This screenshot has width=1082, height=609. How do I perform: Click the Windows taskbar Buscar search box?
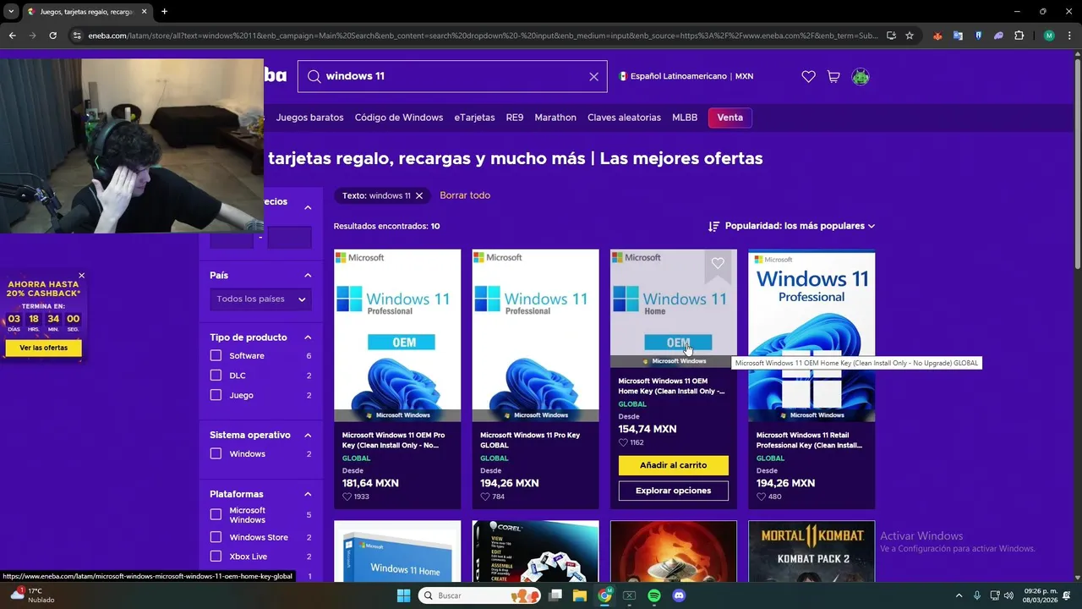479,595
